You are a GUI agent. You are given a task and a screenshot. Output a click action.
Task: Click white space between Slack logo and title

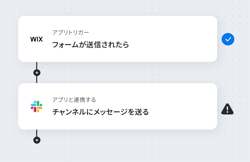(x=47, y=106)
